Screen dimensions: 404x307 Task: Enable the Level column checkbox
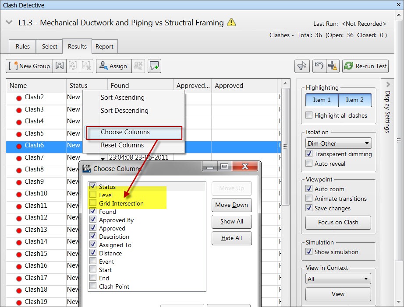point(93,195)
